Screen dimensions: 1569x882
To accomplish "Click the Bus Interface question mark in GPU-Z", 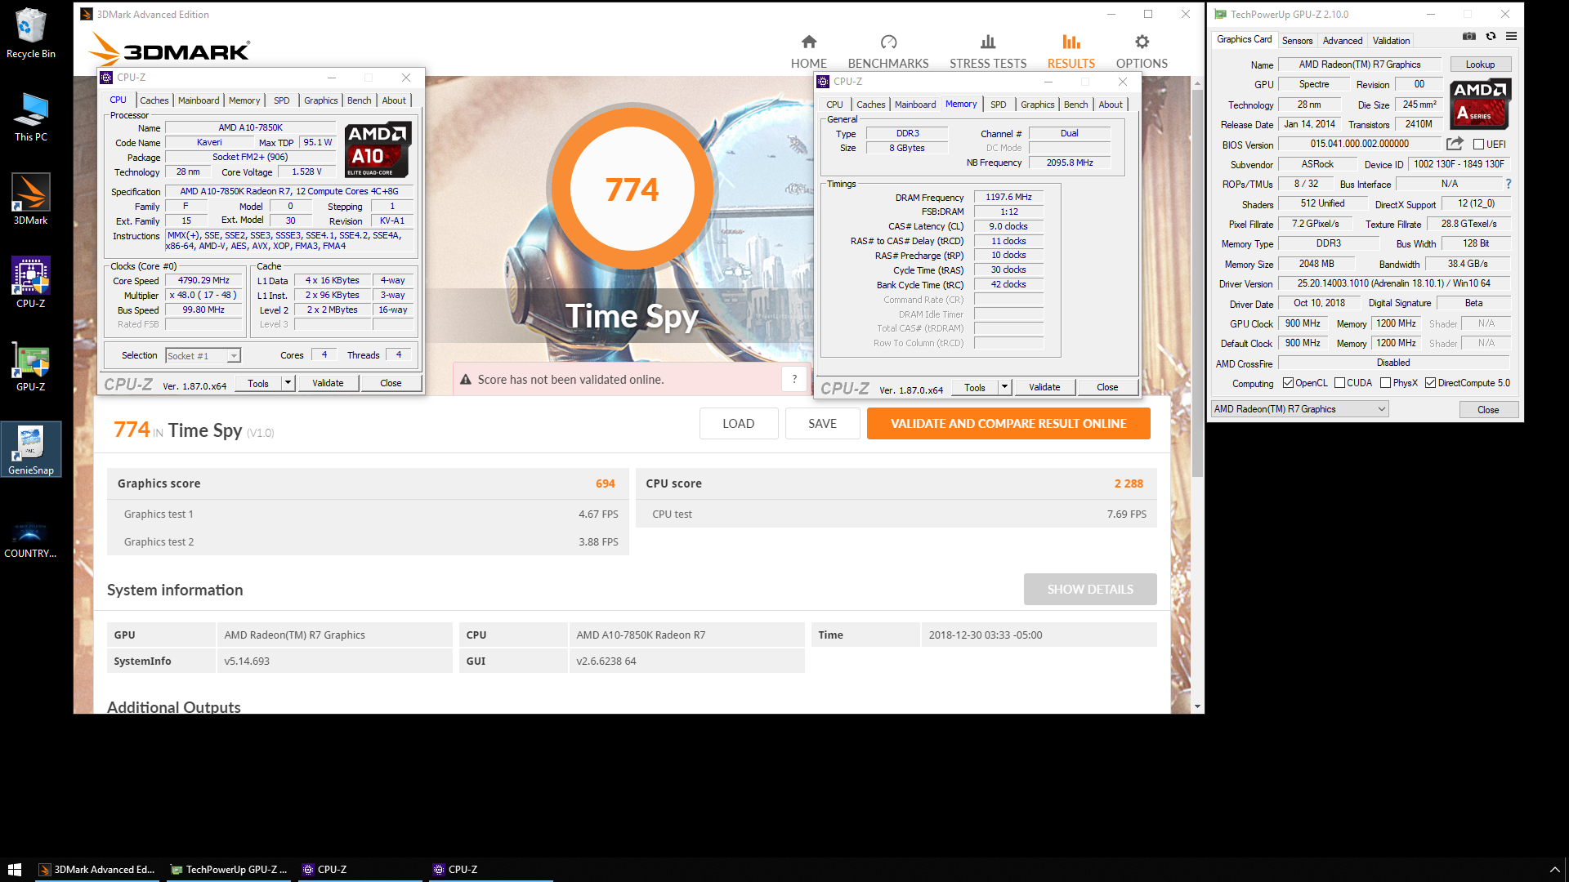I will pos(1508,184).
